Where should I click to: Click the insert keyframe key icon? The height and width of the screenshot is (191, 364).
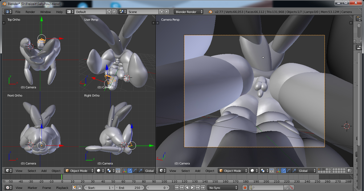pyautogui.click(x=286, y=188)
